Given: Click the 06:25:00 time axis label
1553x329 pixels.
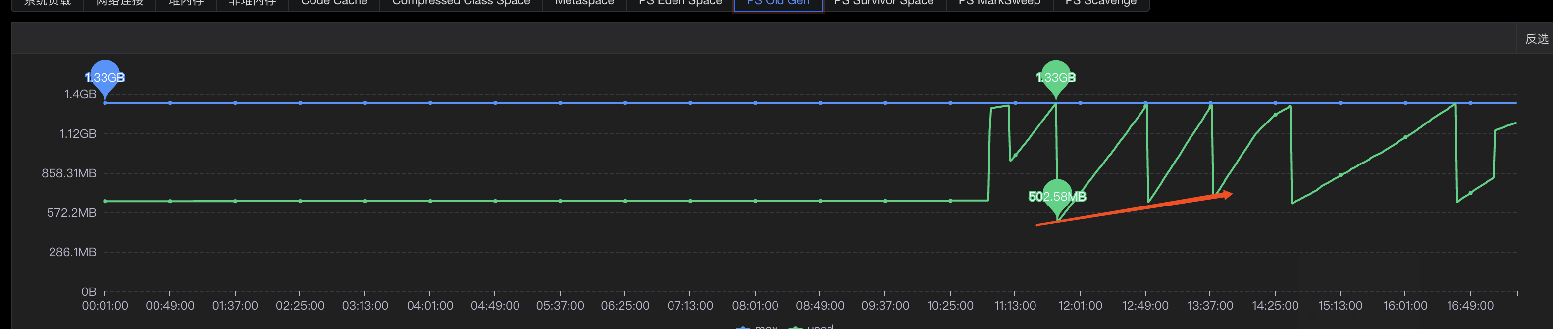Looking at the screenshot, I should coord(625,306).
